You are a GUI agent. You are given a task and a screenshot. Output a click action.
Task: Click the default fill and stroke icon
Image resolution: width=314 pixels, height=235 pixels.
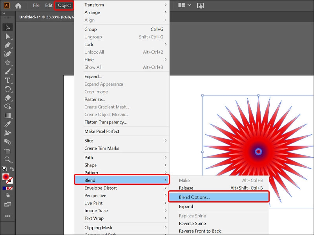coord(4,169)
